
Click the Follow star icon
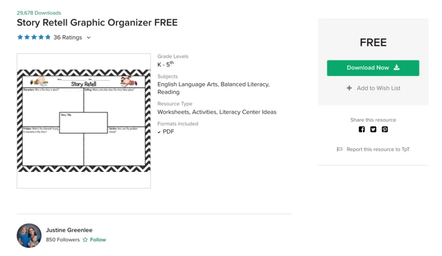point(85,240)
